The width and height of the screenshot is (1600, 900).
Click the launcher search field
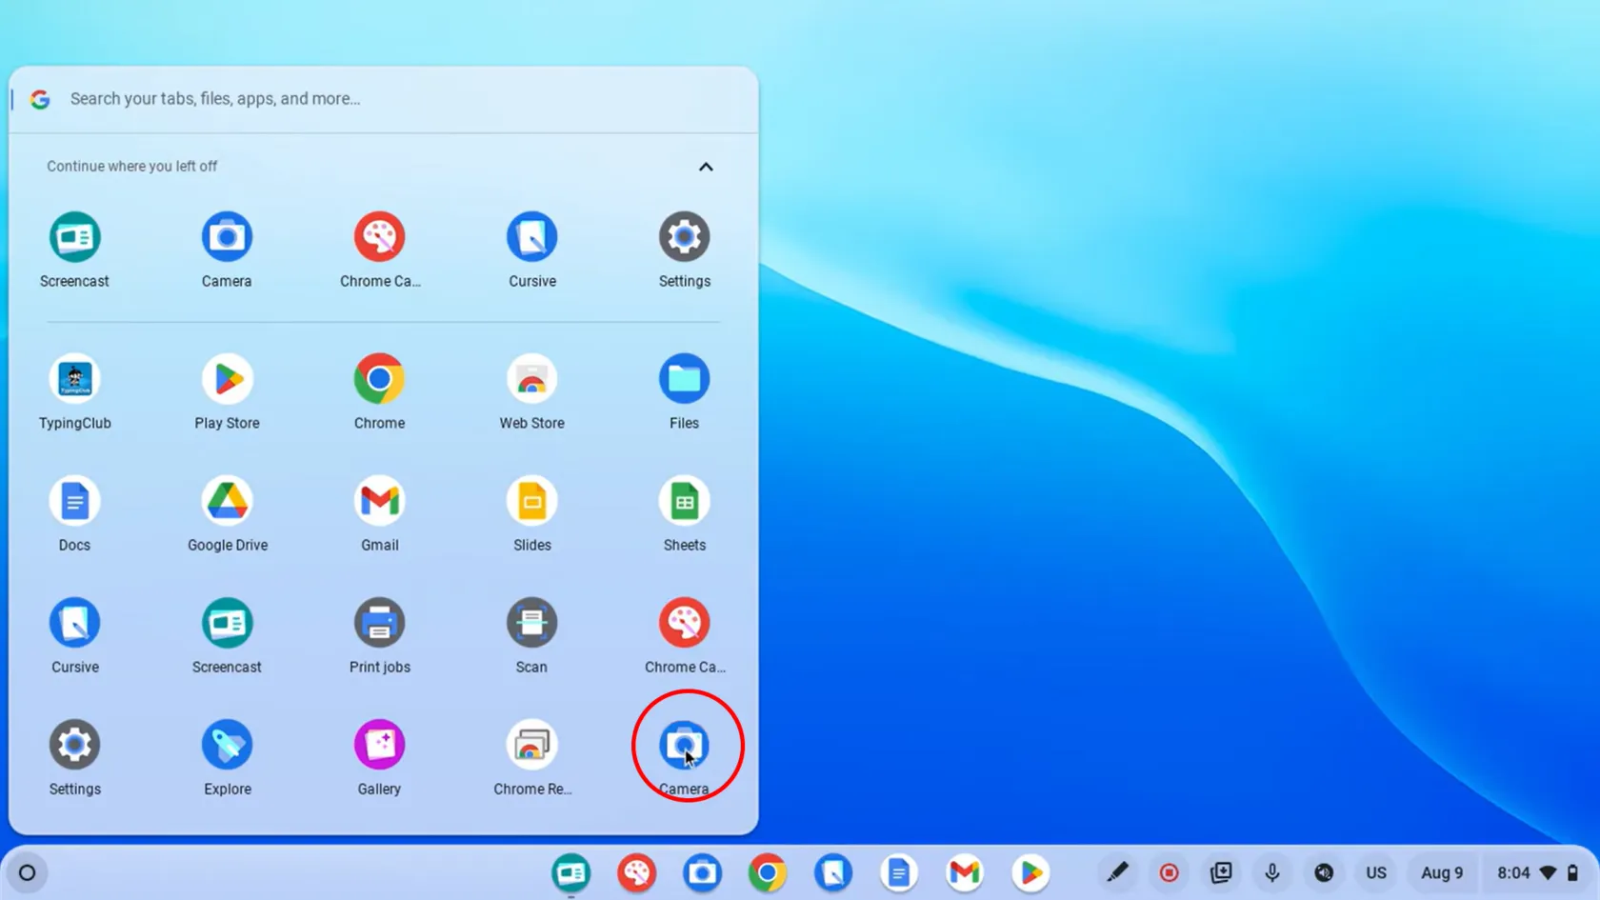point(381,99)
